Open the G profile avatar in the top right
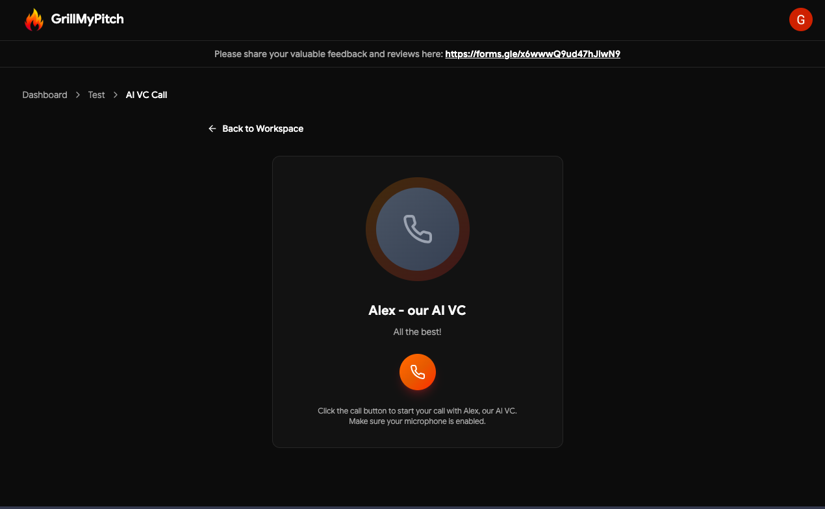Viewport: 825px width, 509px height. (x=800, y=19)
